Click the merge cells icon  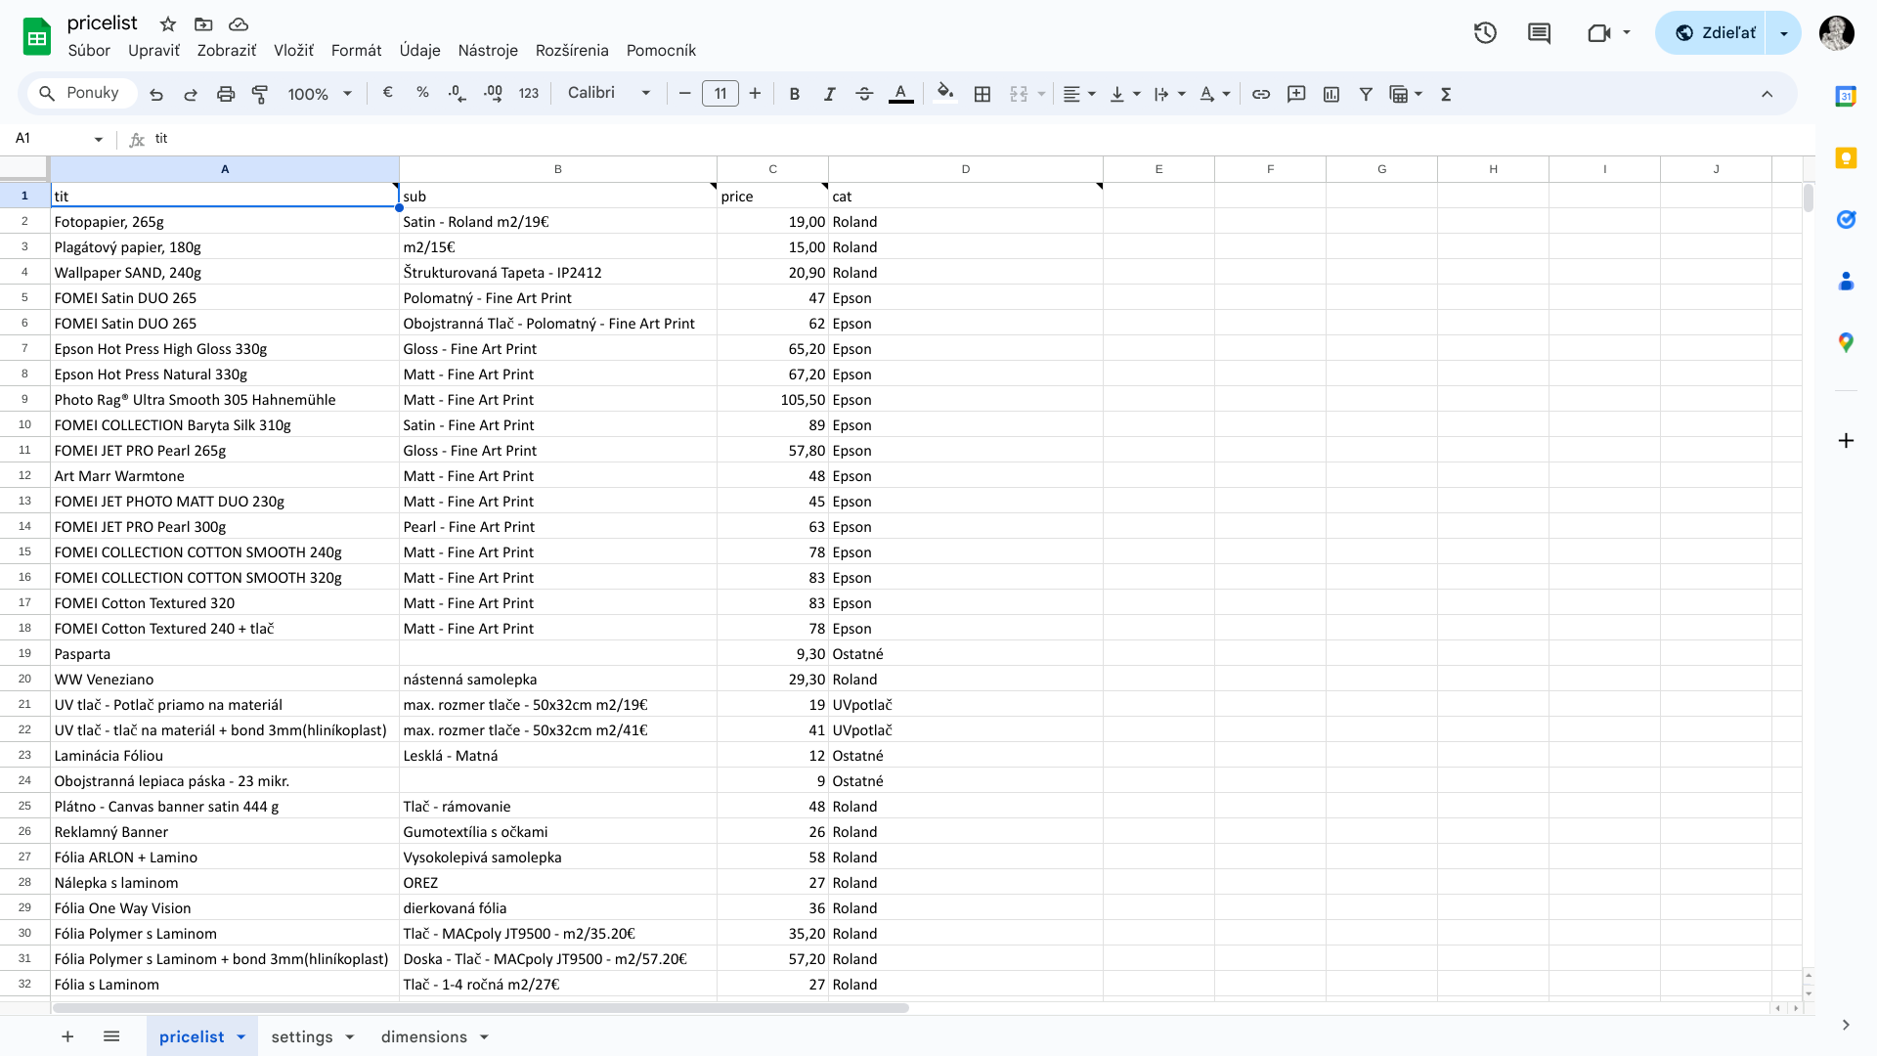pos(1019,94)
